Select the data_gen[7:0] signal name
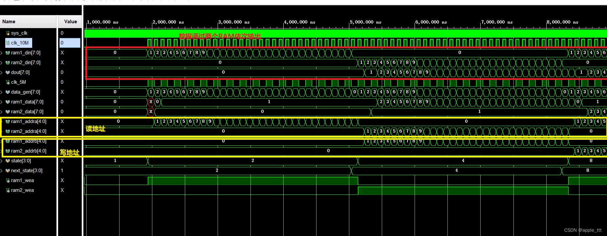The height and width of the screenshot is (236, 607). tap(26, 92)
